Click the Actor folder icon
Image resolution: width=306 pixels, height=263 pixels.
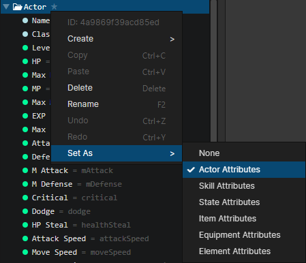point(17,7)
